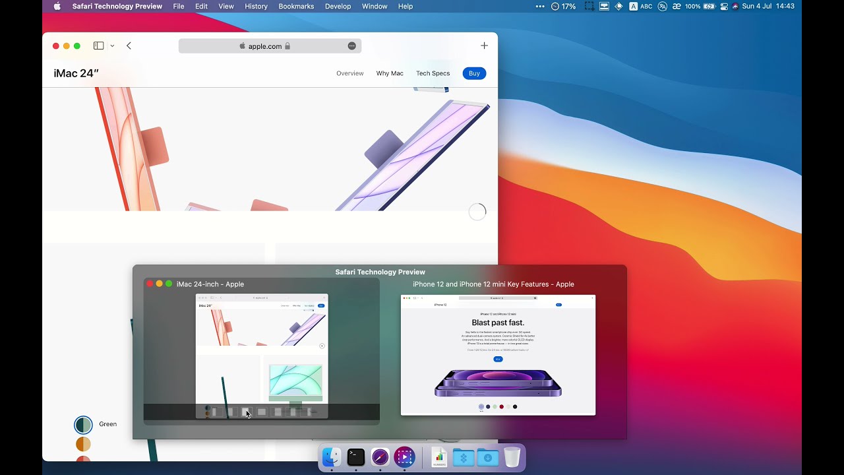The height and width of the screenshot is (475, 844).
Task: Open the Dropbox folder stack in the Dock
Action: coord(464,457)
